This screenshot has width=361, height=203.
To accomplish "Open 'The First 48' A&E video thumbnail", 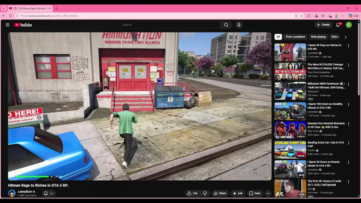I will (290, 188).
